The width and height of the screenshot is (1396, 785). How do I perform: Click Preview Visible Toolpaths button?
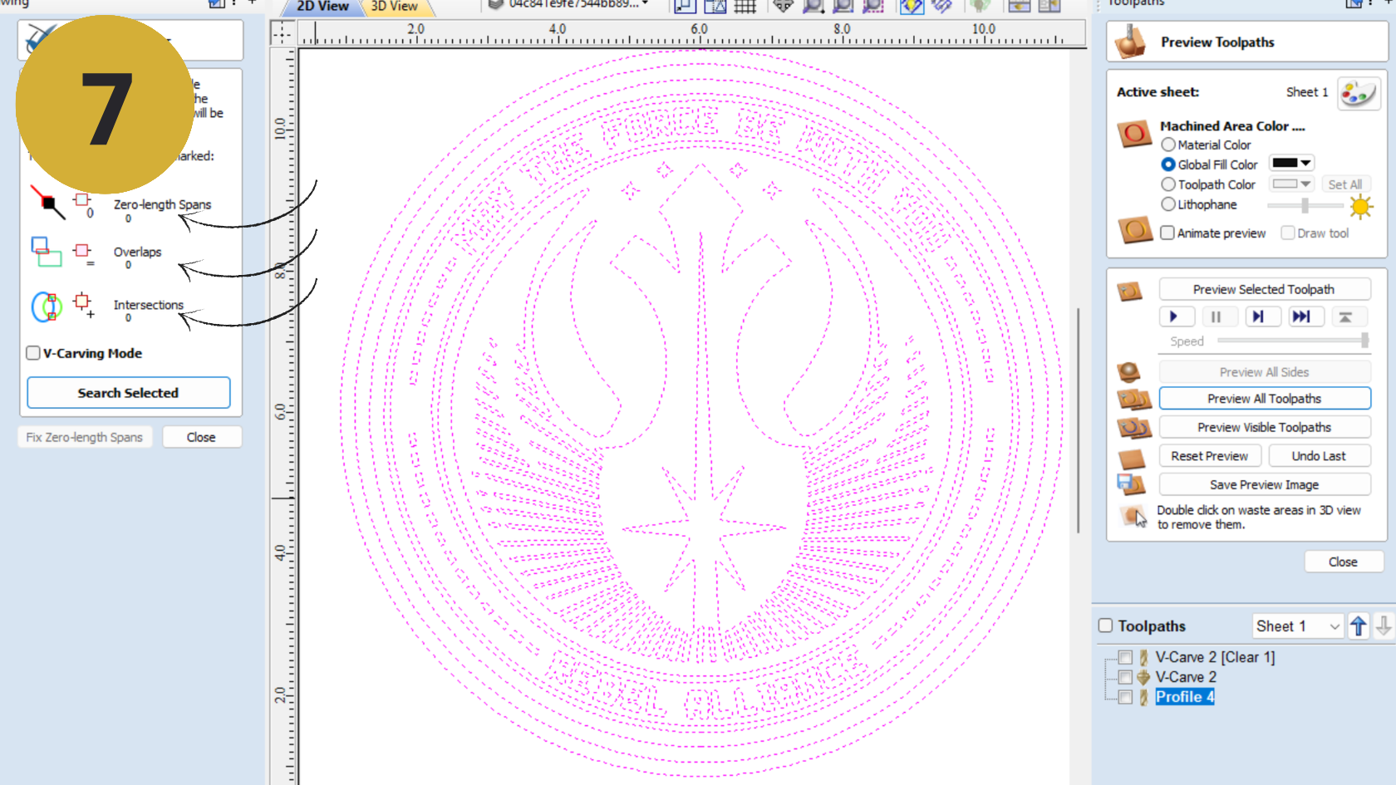1264,427
